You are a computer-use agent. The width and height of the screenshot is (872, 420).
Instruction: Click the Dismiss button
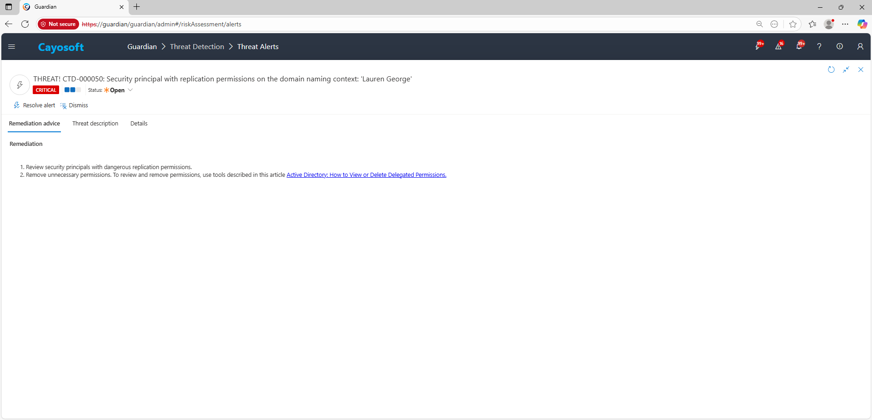tap(75, 105)
